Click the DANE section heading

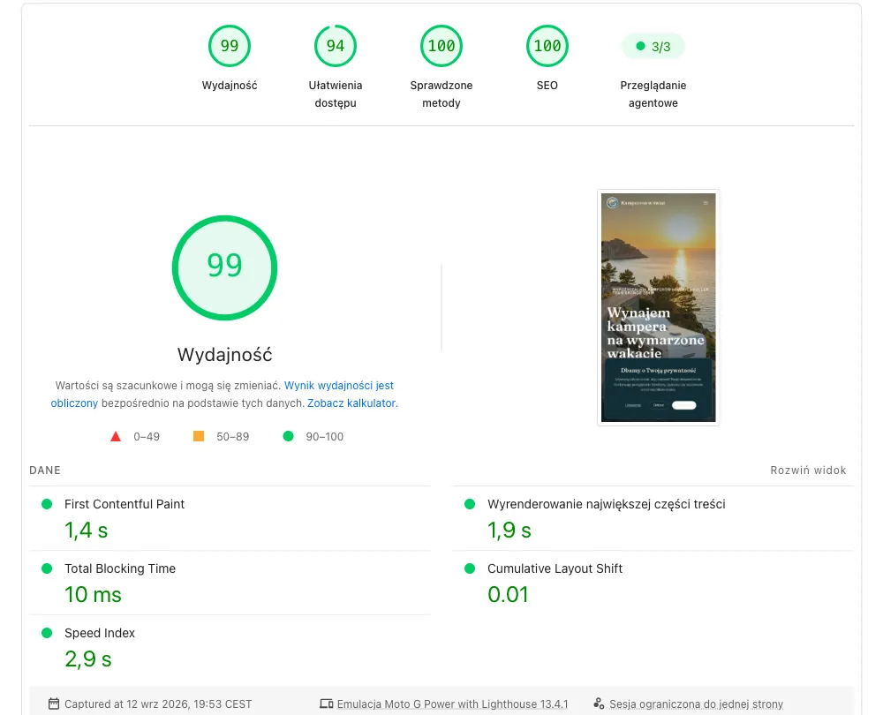(45, 470)
